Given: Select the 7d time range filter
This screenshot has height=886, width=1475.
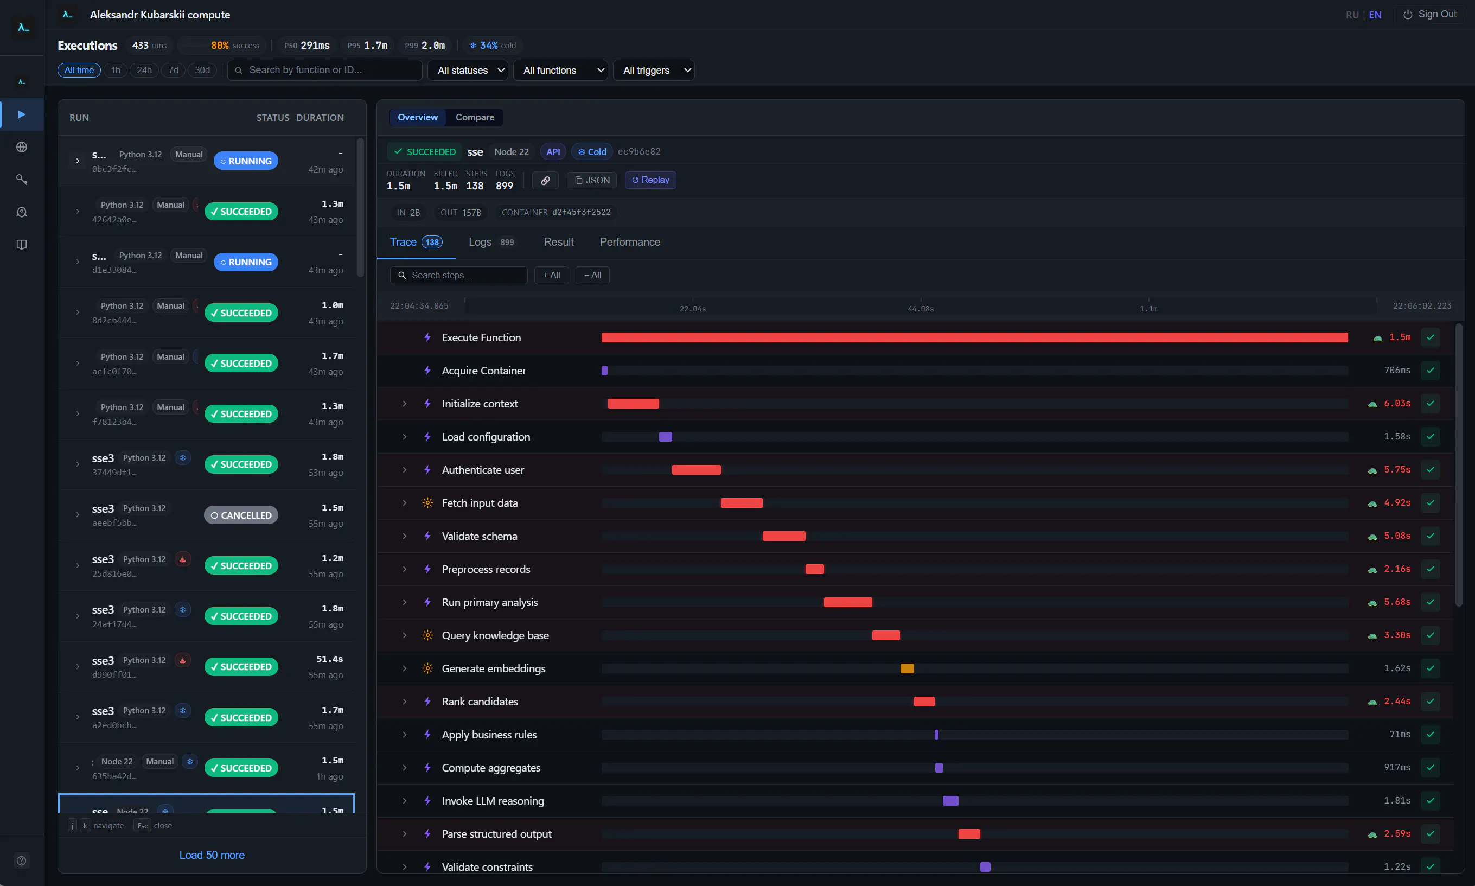Looking at the screenshot, I should [x=173, y=71].
